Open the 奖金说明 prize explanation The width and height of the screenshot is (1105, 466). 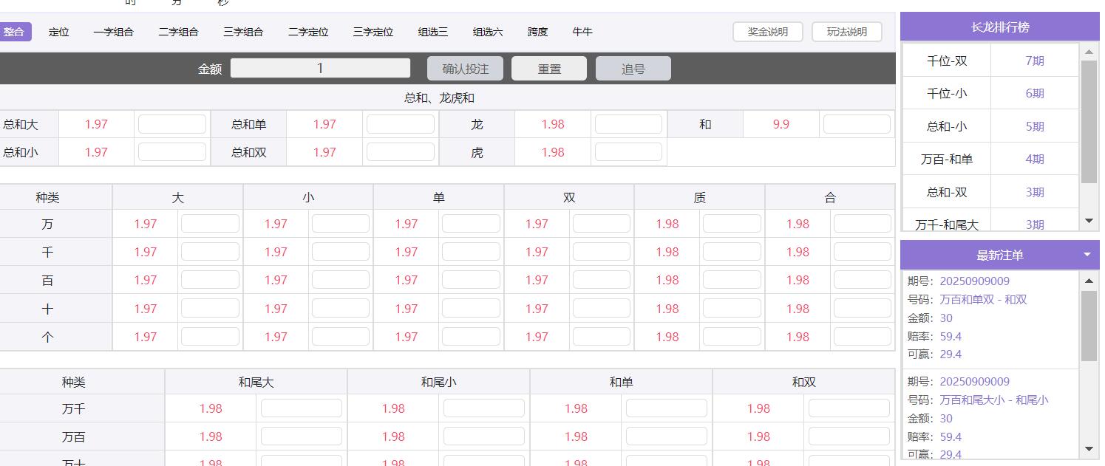(x=767, y=32)
